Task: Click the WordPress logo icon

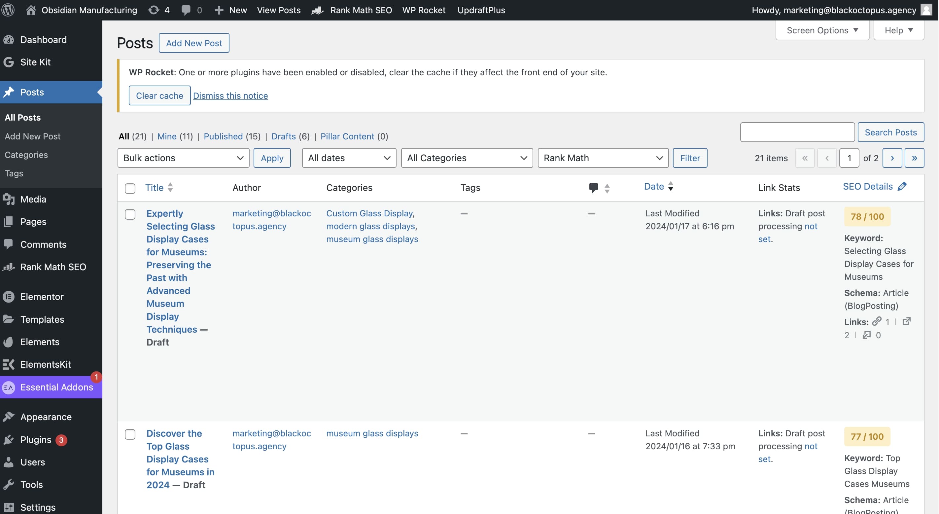Action: 8,10
